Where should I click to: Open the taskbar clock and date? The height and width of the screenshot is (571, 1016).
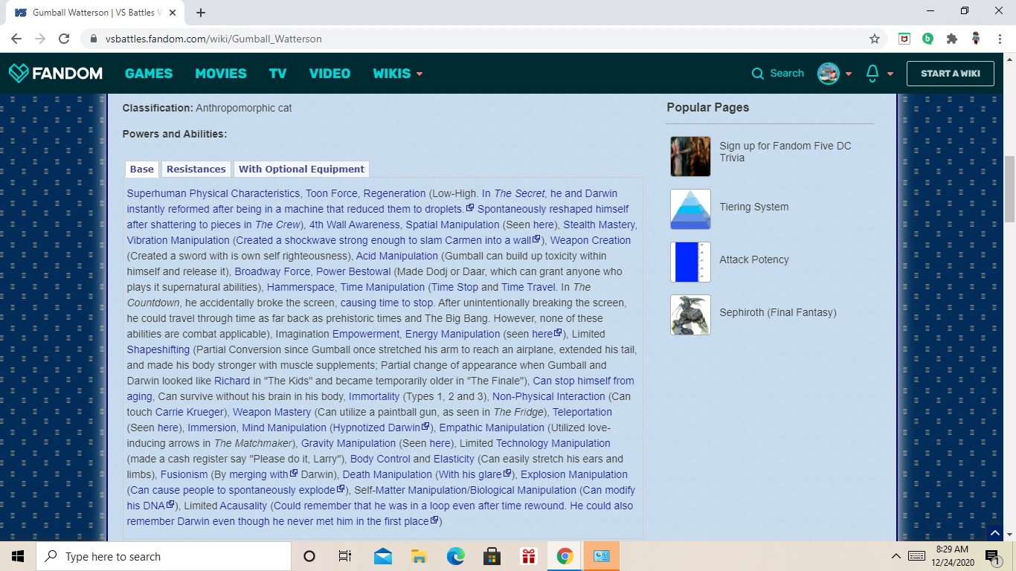click(x=952, y=556)
